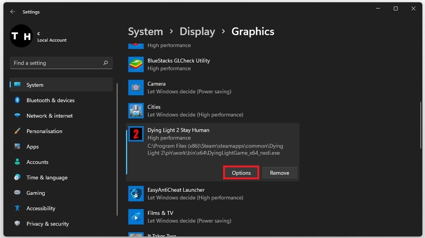Click the Accessibility figure icon
The image size is (425, 238).
17,208
